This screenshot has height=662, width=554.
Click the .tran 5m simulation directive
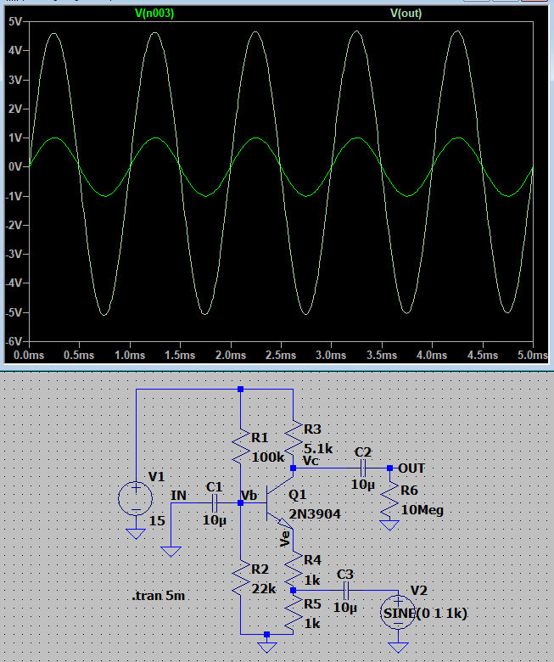pyautogui.click(x=159, y=596)
